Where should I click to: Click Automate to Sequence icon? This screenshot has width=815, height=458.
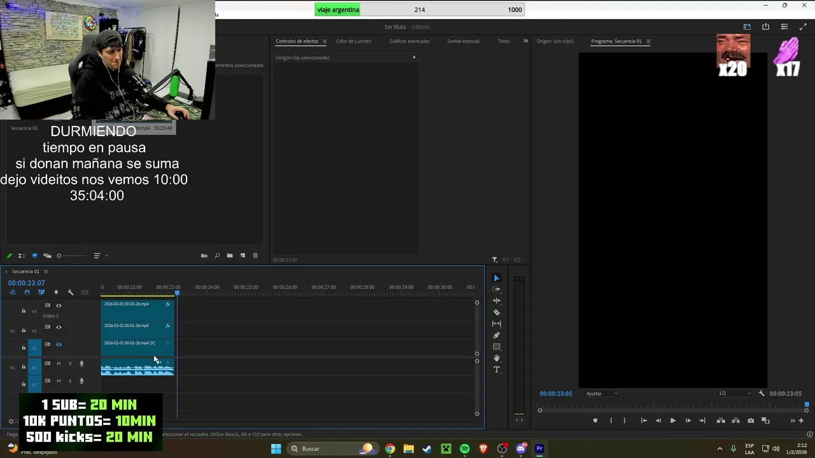(204, 256)
